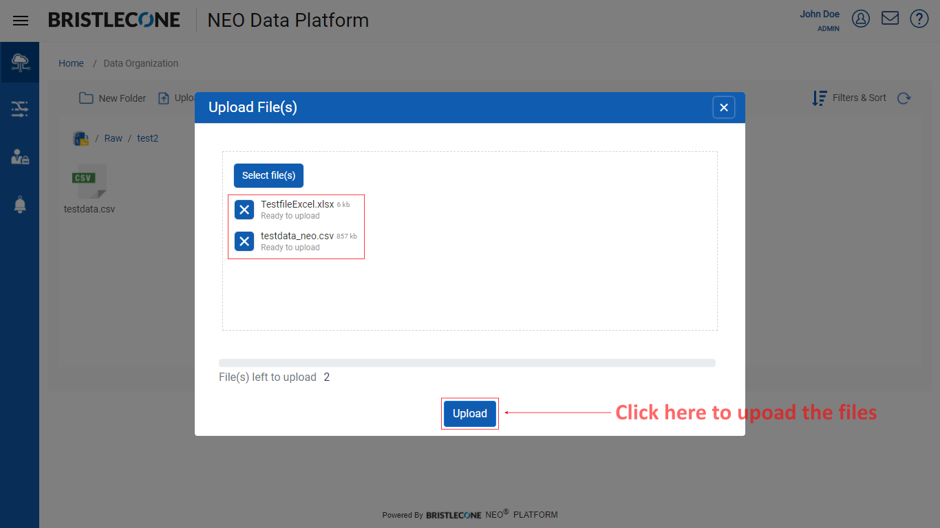This screenshot has width=940, height=528.
Task: Click the Bristlecone logo
Action: [114, 20]
